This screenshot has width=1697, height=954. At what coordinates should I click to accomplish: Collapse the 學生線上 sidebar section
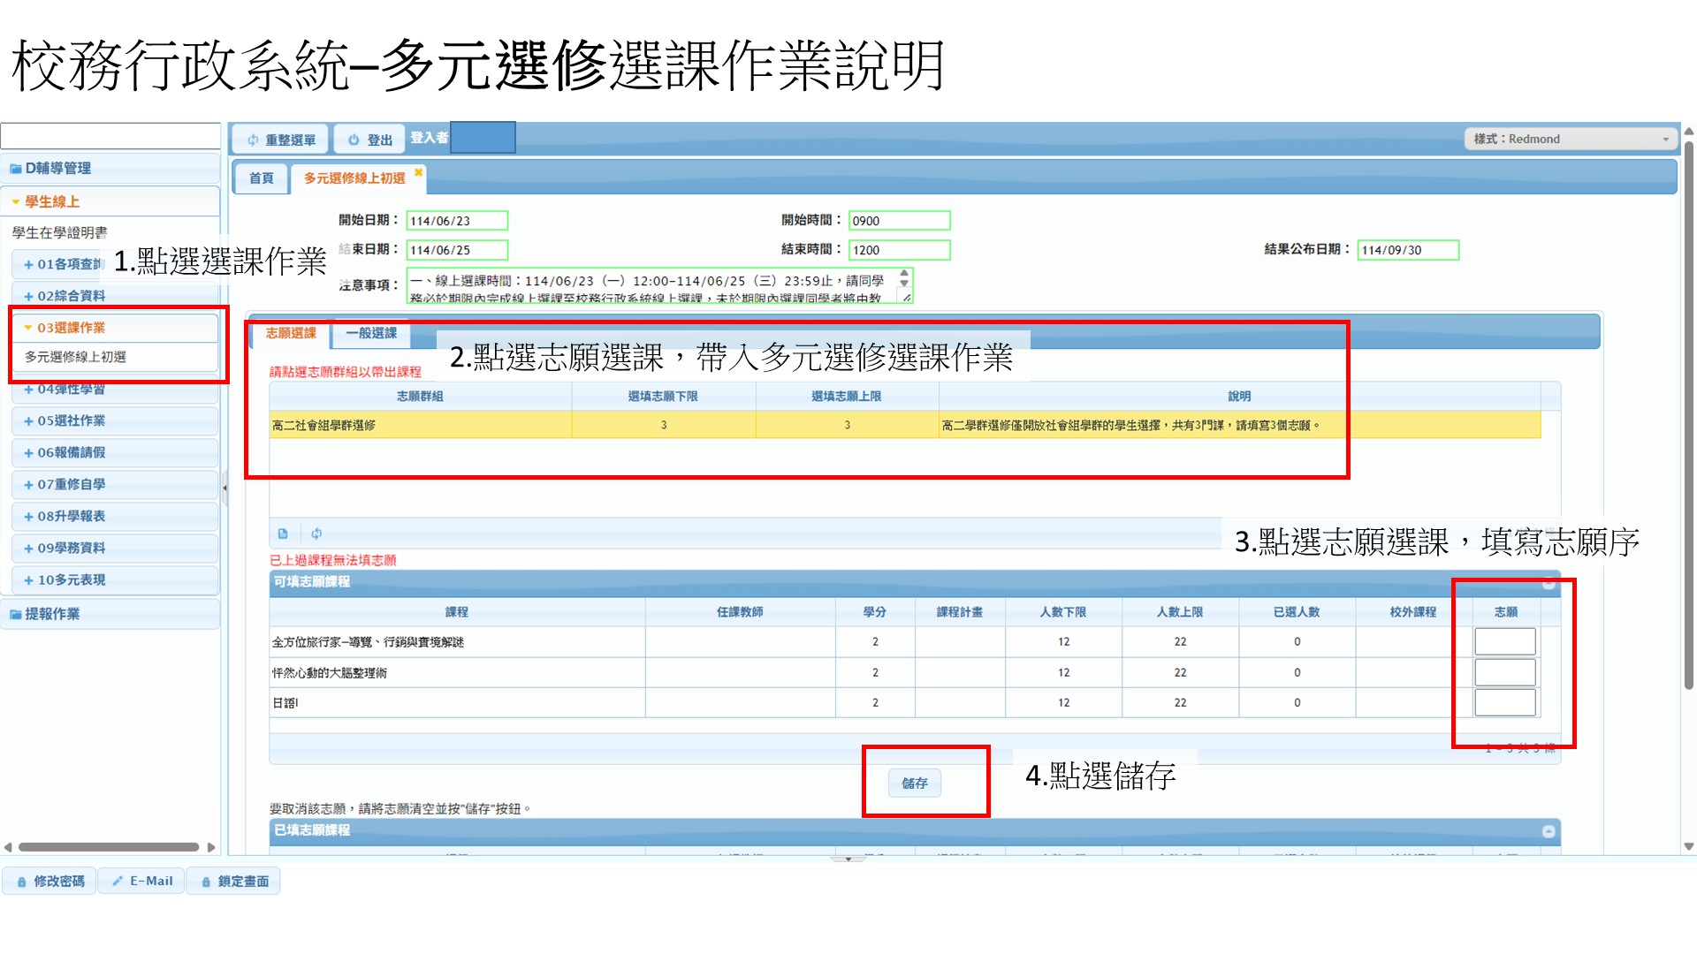(x=52, y=201)
